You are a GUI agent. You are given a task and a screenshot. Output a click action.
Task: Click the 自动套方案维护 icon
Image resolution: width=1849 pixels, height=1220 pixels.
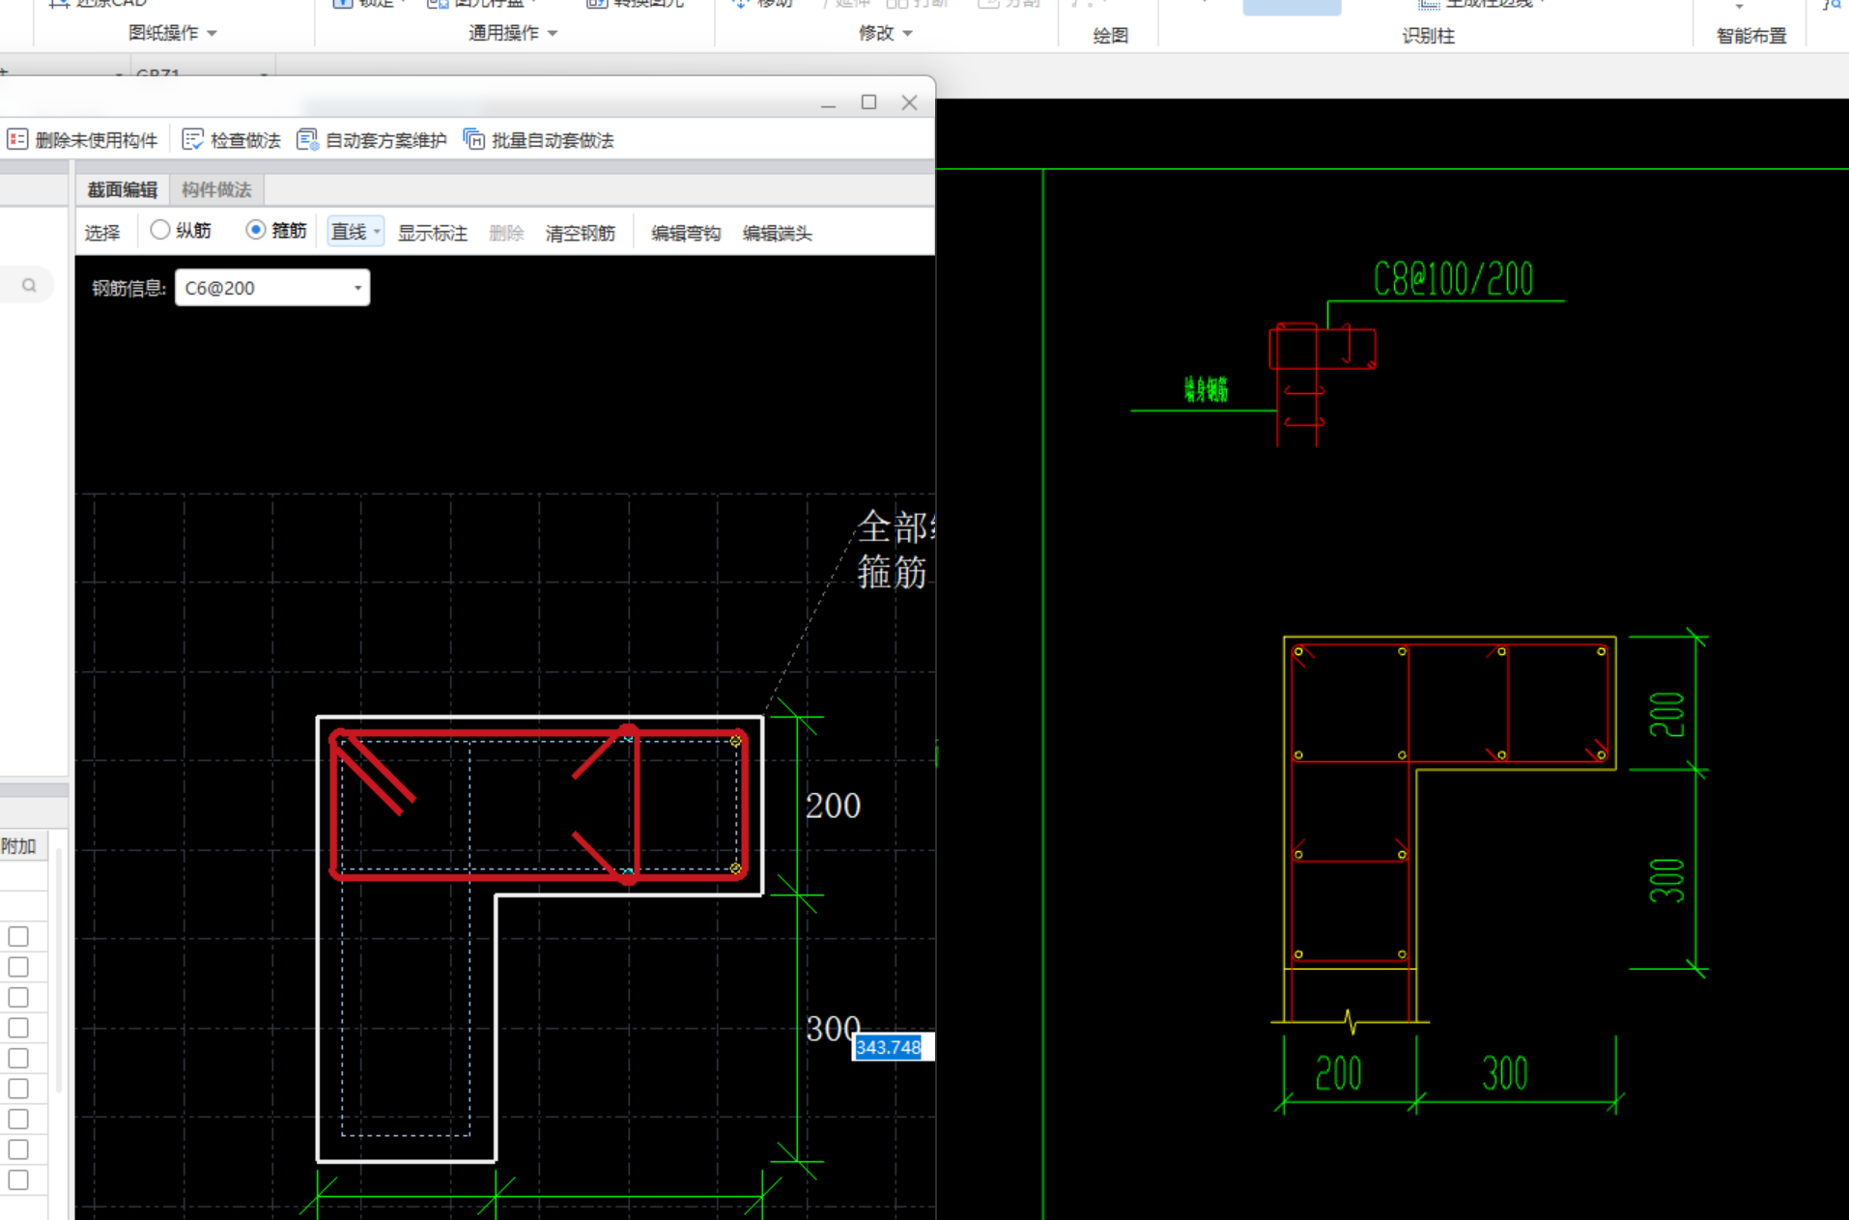point(307,140)
